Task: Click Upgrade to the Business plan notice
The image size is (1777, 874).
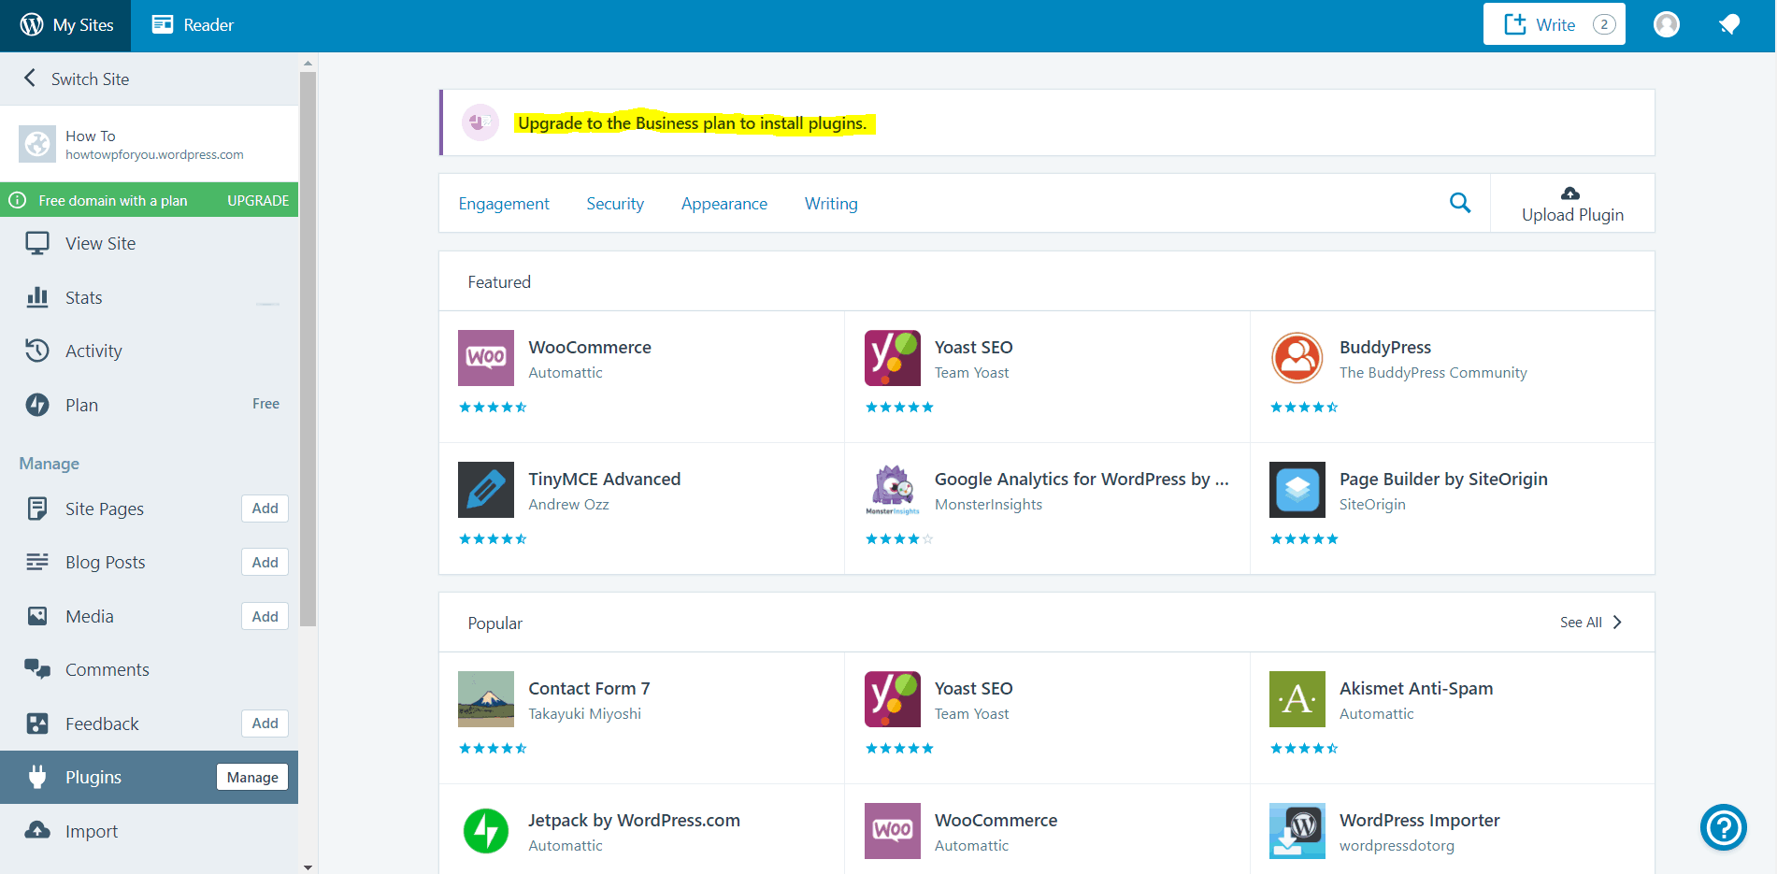Action: [693, 123]
